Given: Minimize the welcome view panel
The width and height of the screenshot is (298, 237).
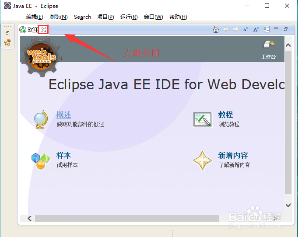Looking at the screenshot, I should (x=276, y=28).
